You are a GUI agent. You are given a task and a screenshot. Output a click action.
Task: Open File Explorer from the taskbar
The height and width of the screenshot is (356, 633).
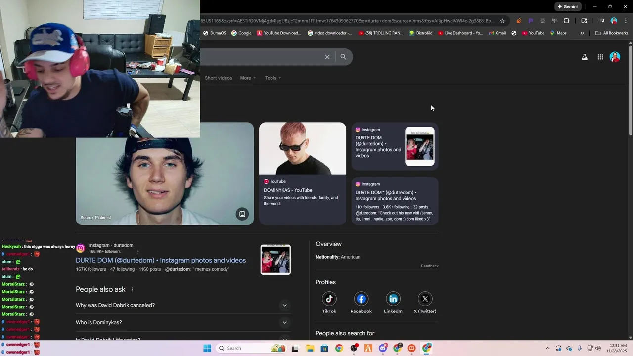(310, 348)
